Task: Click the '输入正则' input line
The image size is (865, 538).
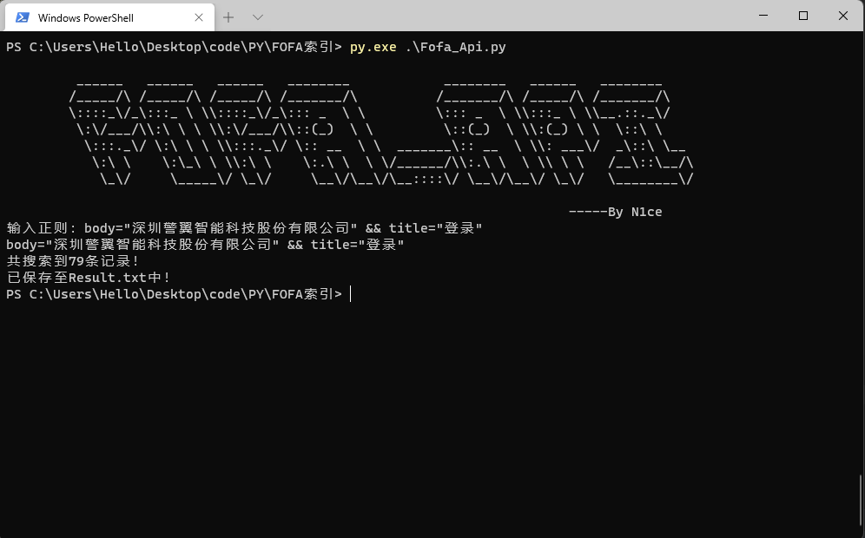Action: coord(244,228)
